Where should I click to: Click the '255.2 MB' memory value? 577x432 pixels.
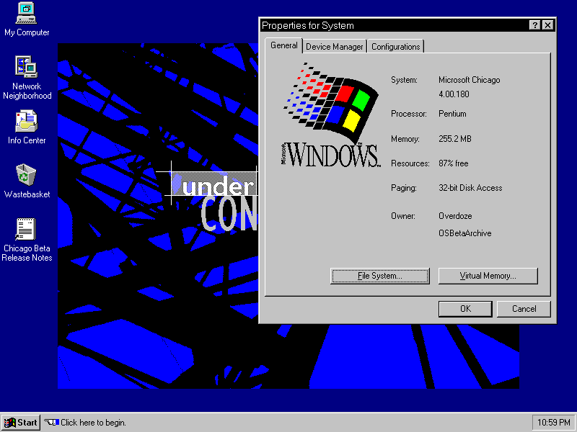[x=455, y=139]
